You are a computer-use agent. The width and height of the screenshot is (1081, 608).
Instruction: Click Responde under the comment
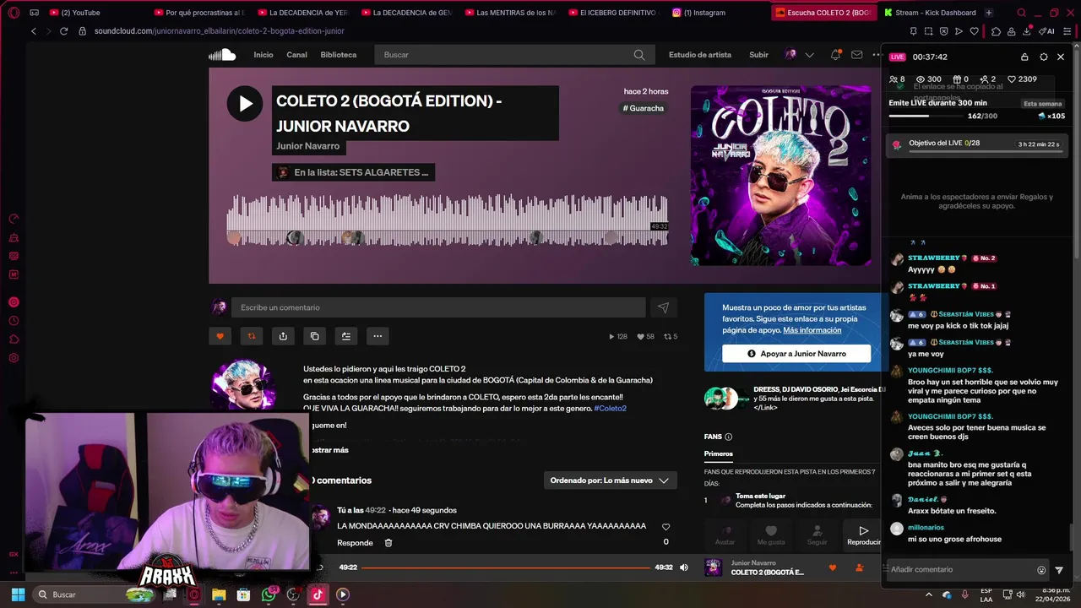[x=355, y=543]
